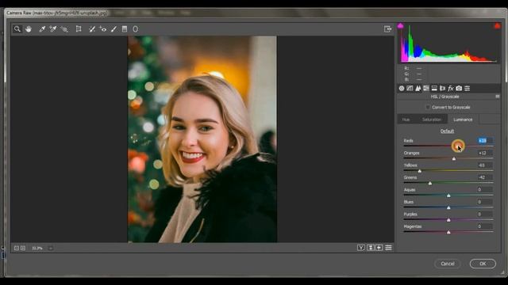This screenshot has height=285, width=508.
Task: Toggle panel-only default settings icon
Action: coord(388,248)
